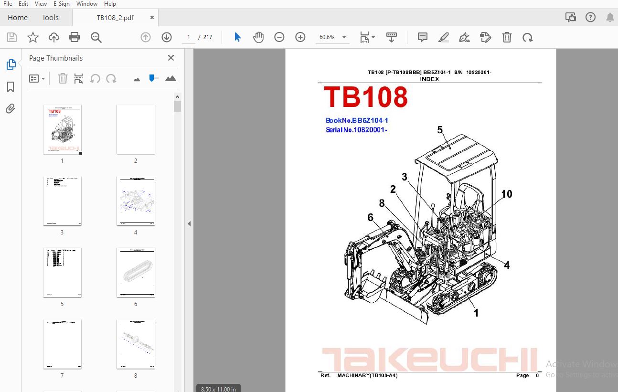
Task: Click the page number input field
Action: [188, 37]
